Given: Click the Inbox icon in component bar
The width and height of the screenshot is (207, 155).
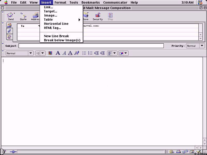Looking at the screenshot, I should click(x=179, y=152).
